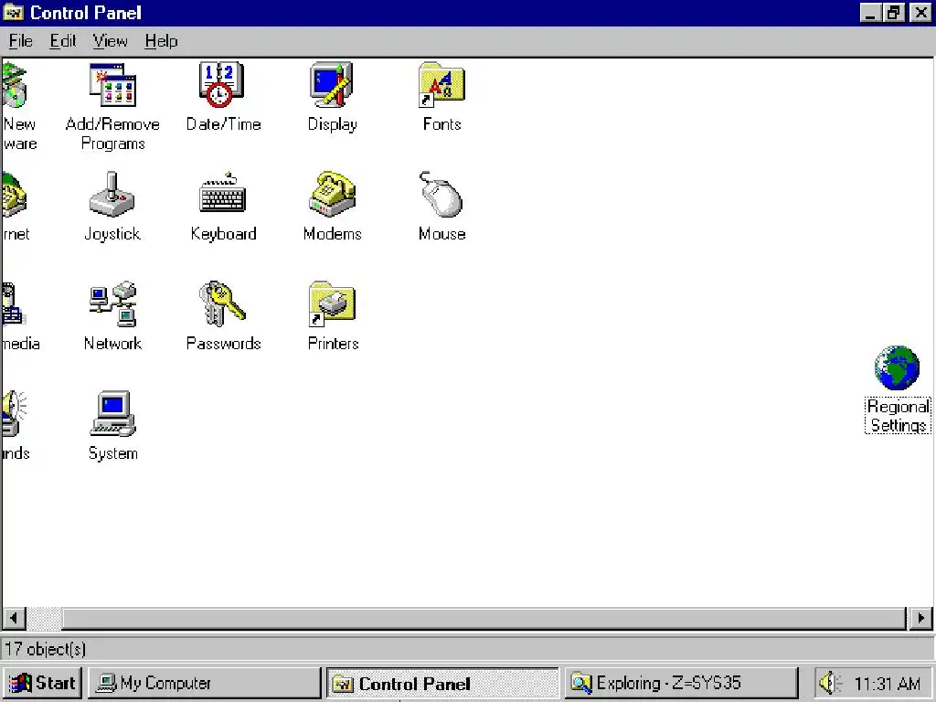Click the 11:31 AM taskbar clock

887,683
